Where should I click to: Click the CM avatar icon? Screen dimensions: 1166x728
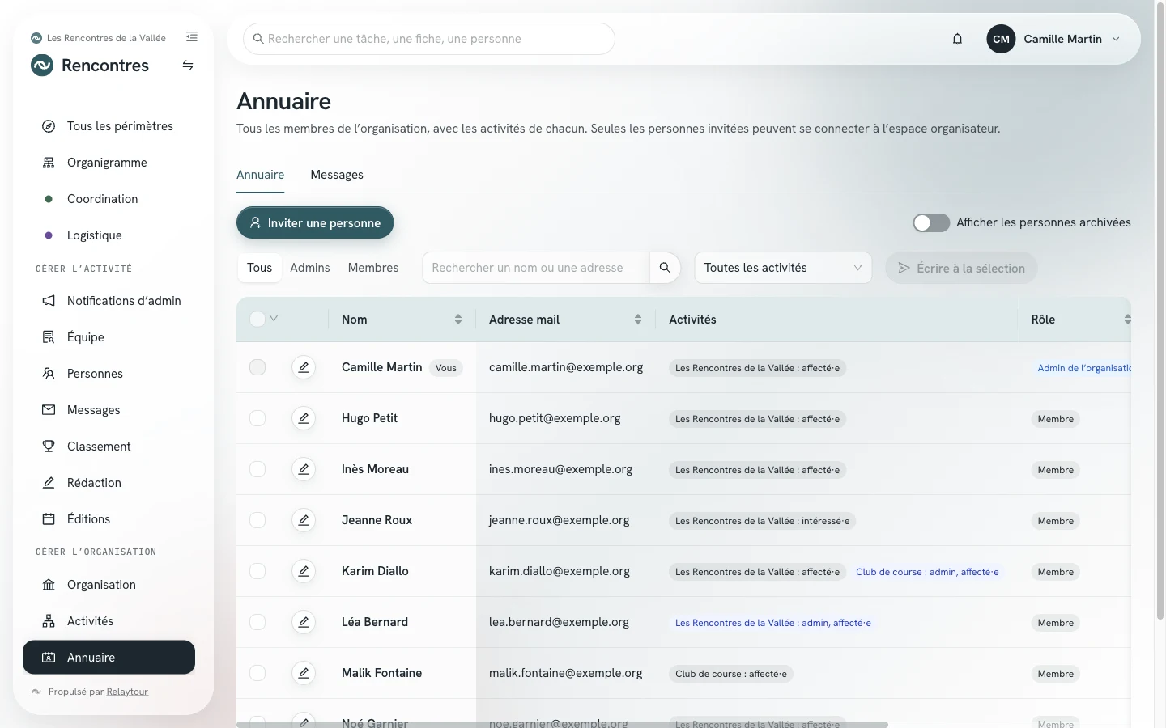coord(1001,39)
